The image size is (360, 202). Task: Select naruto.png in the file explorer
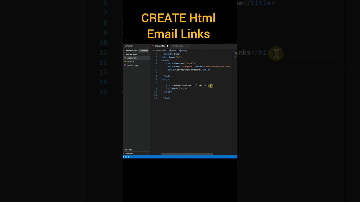point(136,65)
